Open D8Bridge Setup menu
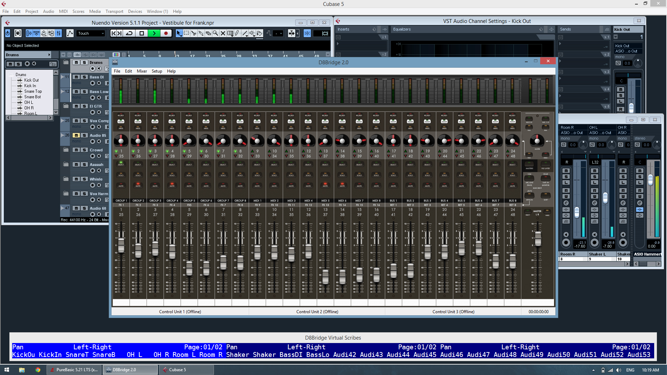 click(157, 71)
